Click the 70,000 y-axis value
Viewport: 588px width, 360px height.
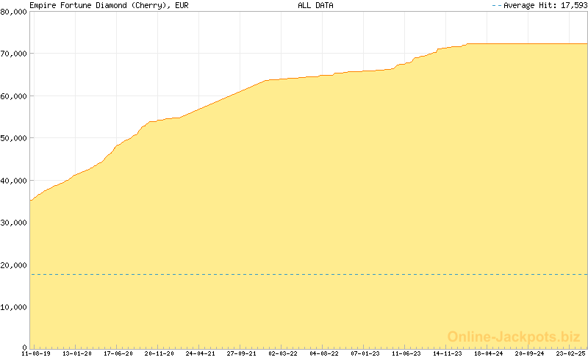tap(13, 54)
